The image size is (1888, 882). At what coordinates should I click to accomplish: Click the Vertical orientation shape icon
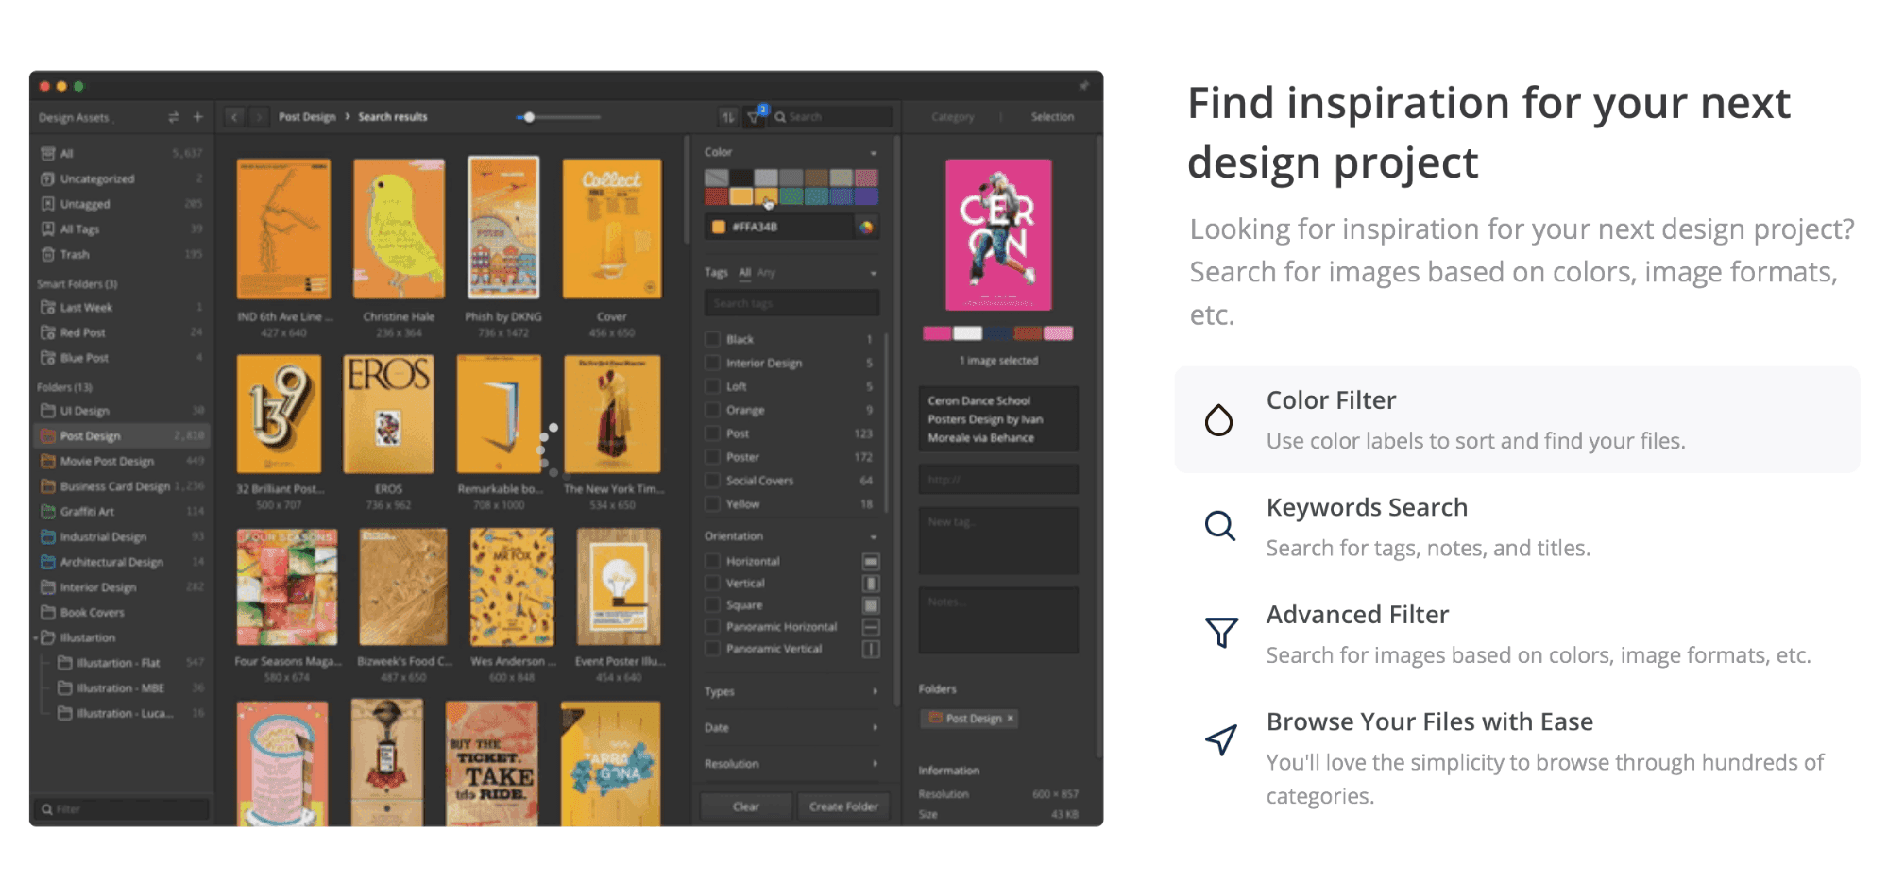pyautogui.click(x=872, y=584)
